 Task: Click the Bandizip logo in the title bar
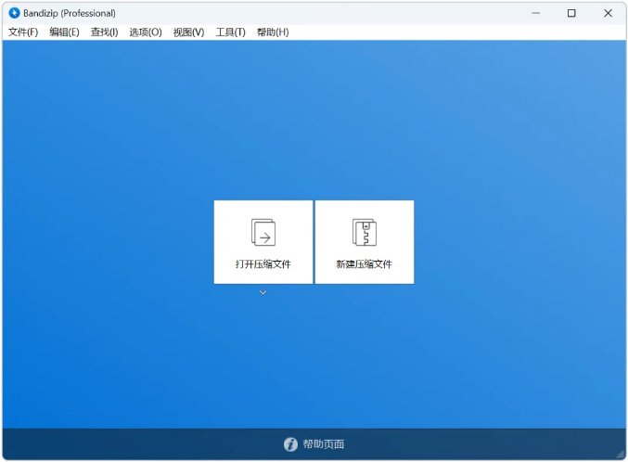[x=14, y=13]
